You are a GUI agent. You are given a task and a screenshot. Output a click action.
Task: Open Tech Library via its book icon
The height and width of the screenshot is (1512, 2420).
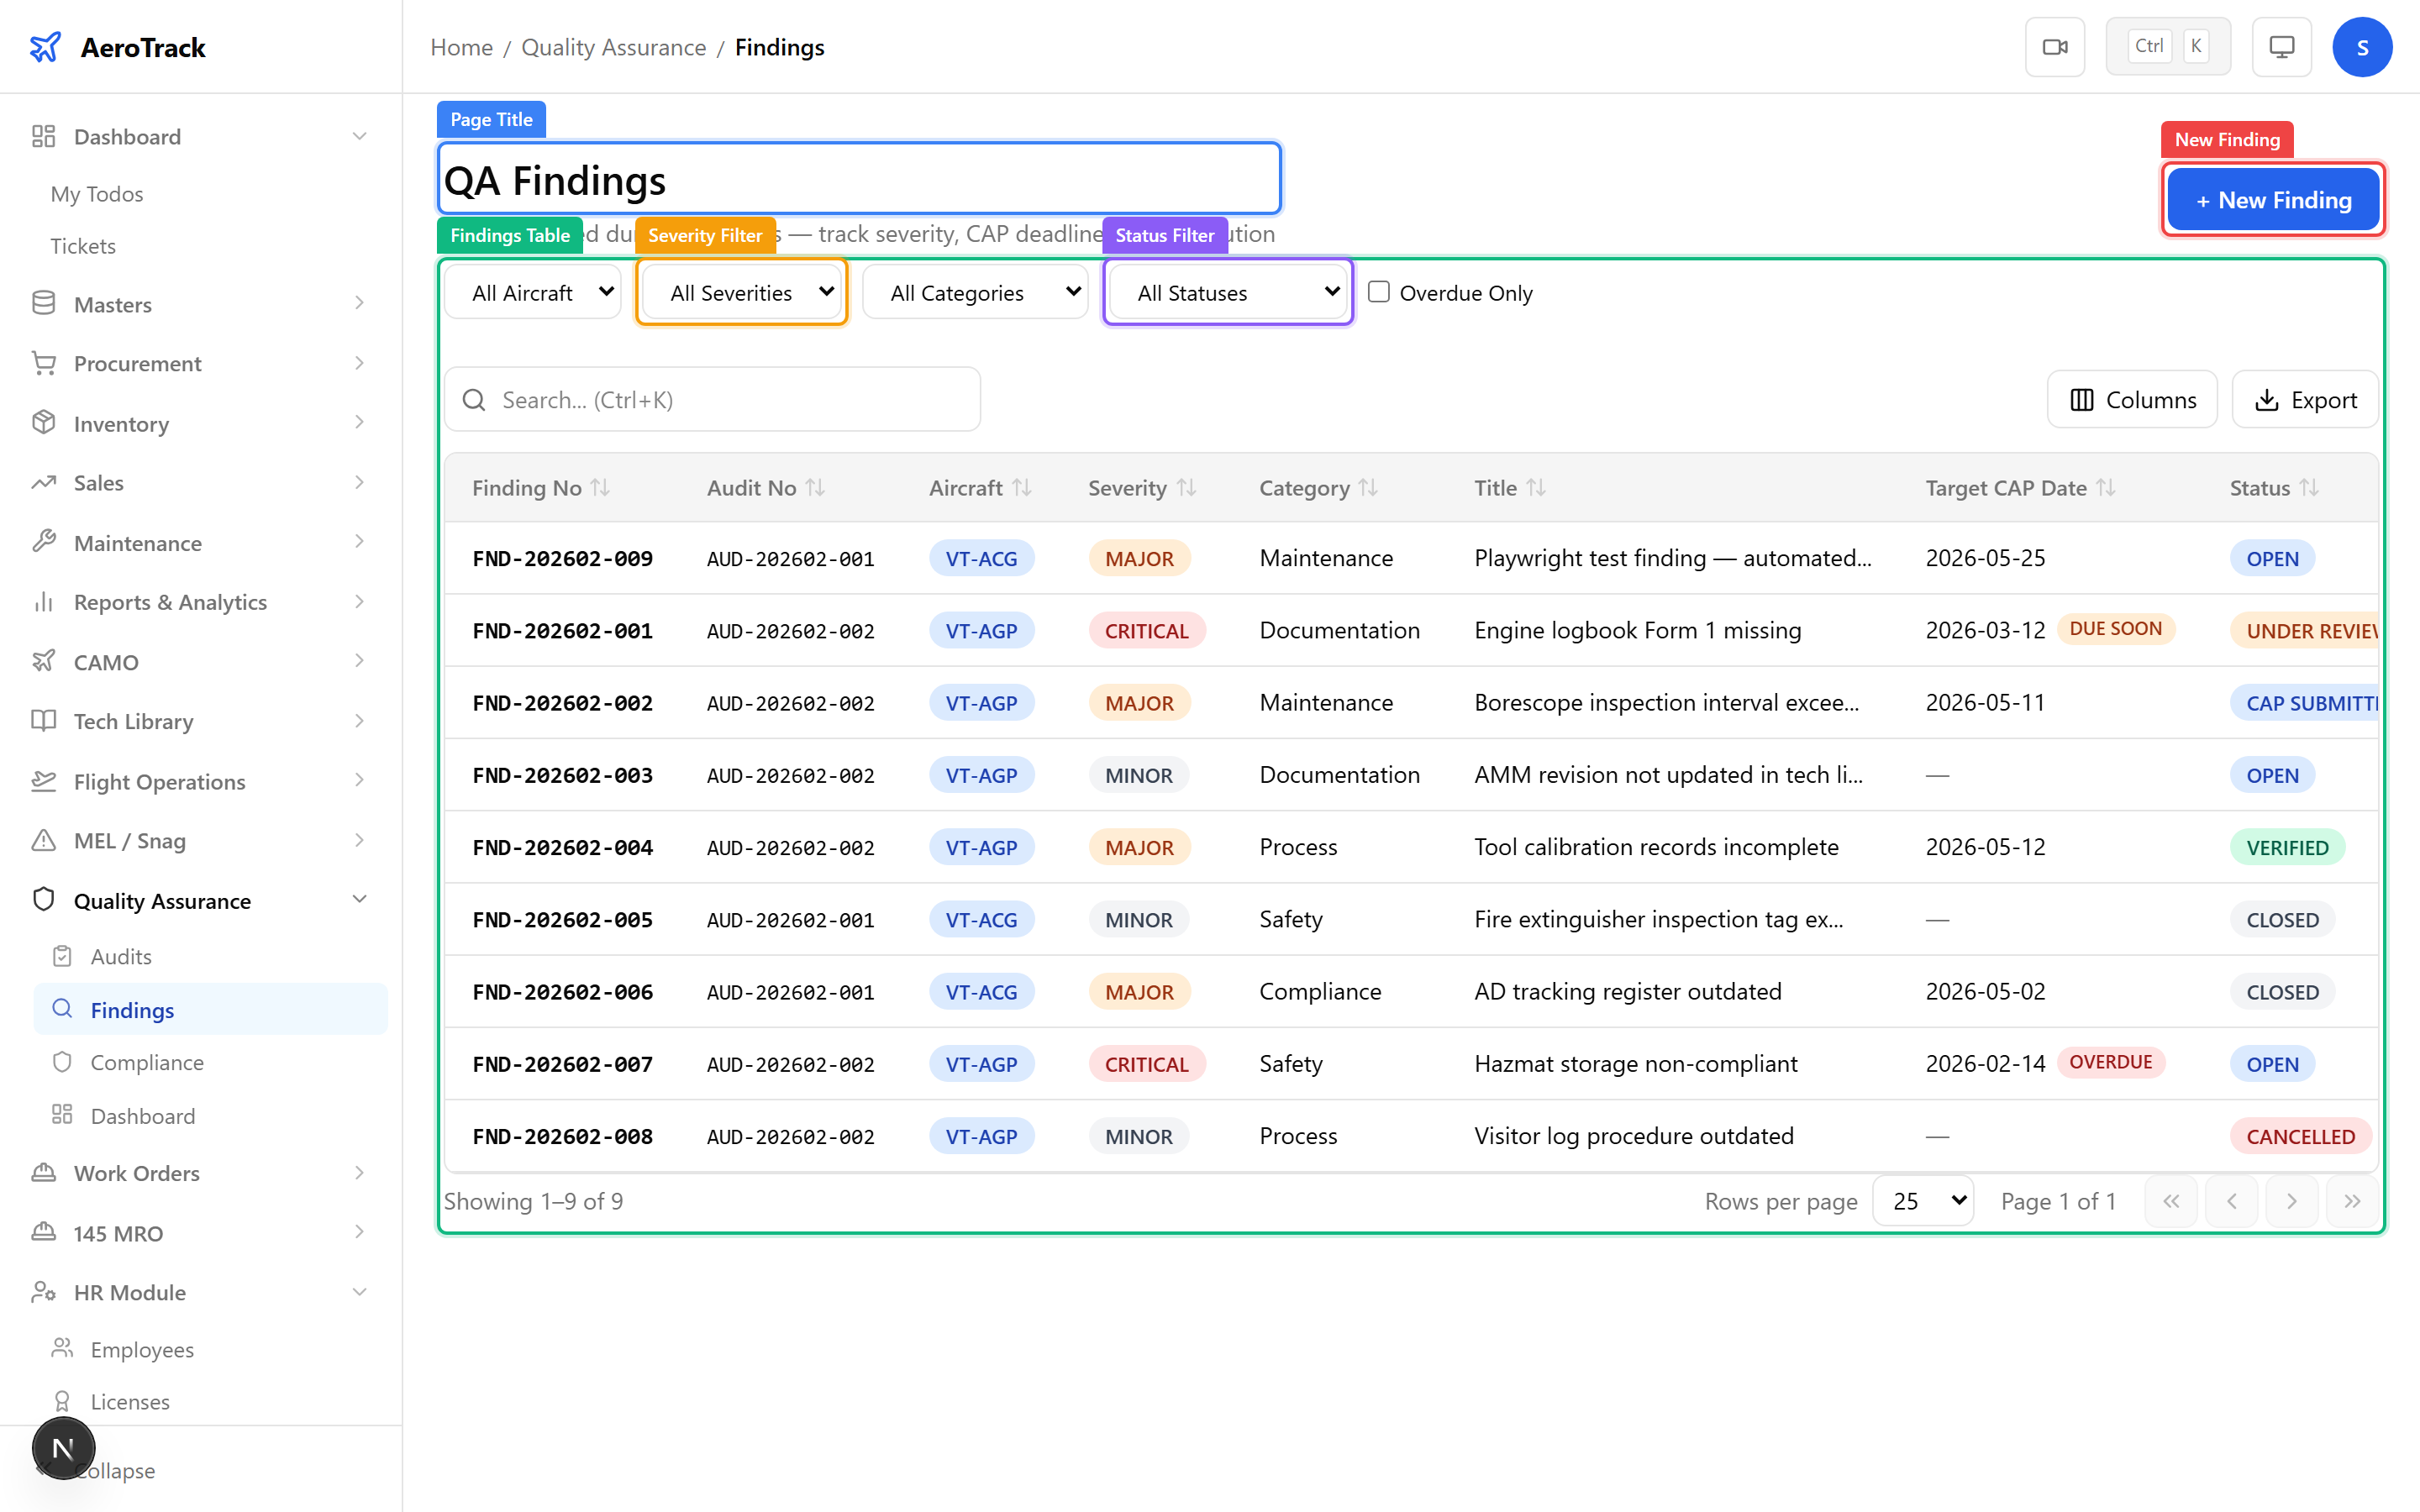pyautogui.click(x=44, y=721)
